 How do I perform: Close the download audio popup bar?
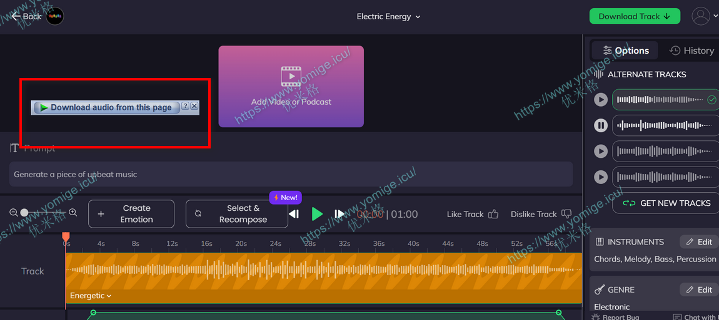[194, 107]
